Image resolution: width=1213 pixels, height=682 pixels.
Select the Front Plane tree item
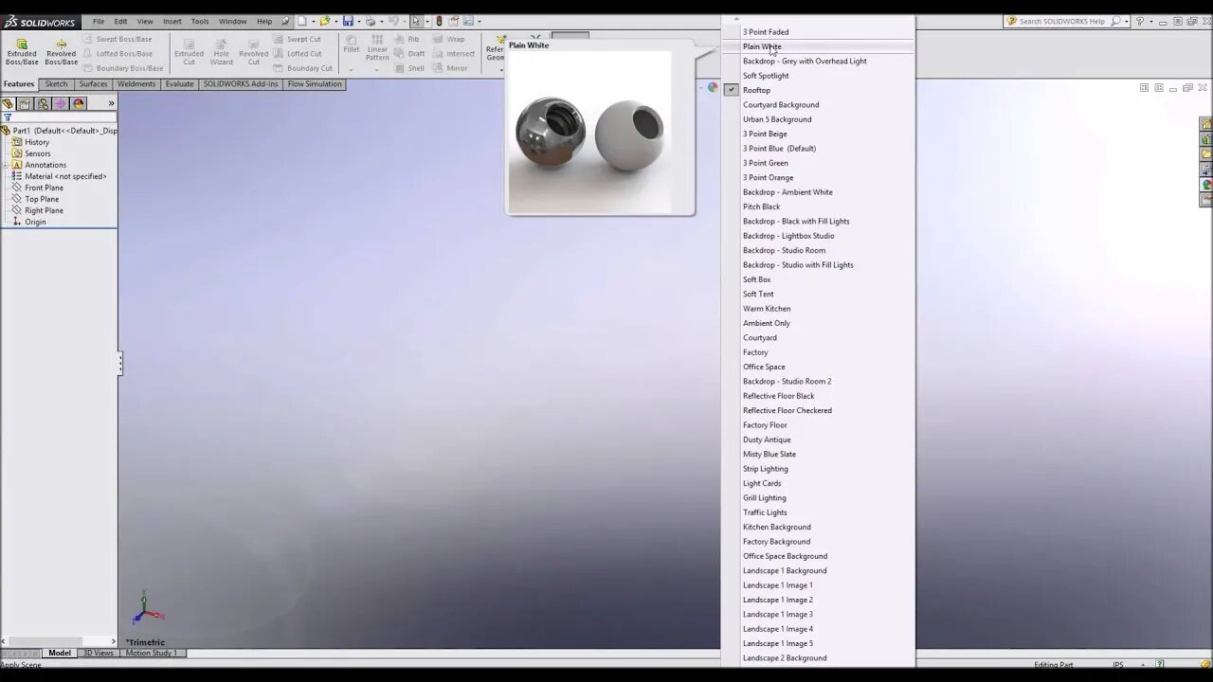[x=44, y=188]
